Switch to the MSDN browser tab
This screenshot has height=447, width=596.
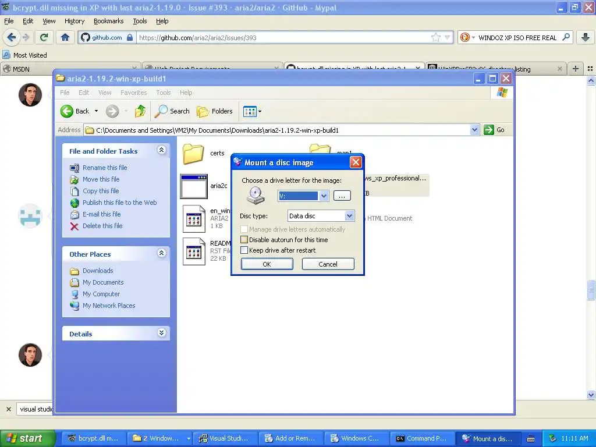70,69
